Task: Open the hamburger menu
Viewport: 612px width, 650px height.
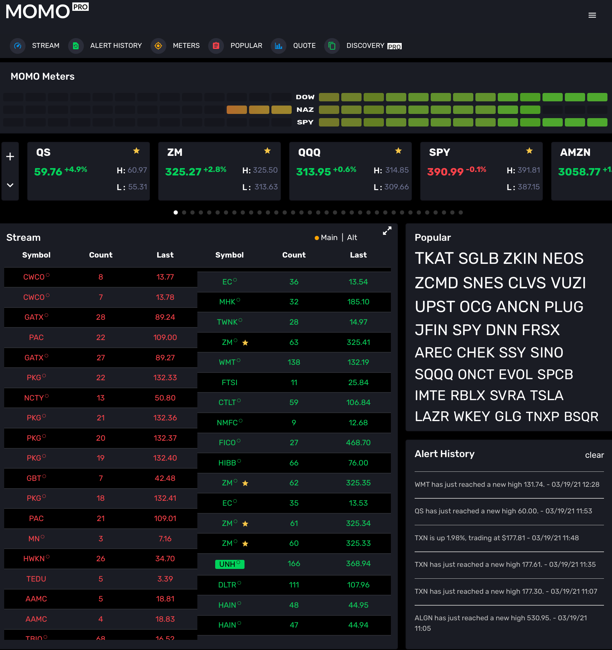Action: click(x=592, y=15)
